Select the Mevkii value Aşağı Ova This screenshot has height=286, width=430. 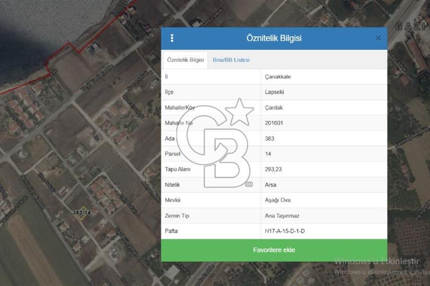[278, 200]
